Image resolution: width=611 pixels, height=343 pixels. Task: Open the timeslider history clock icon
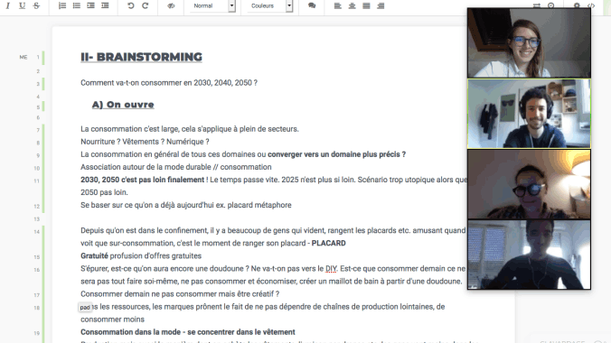point(551,5)
